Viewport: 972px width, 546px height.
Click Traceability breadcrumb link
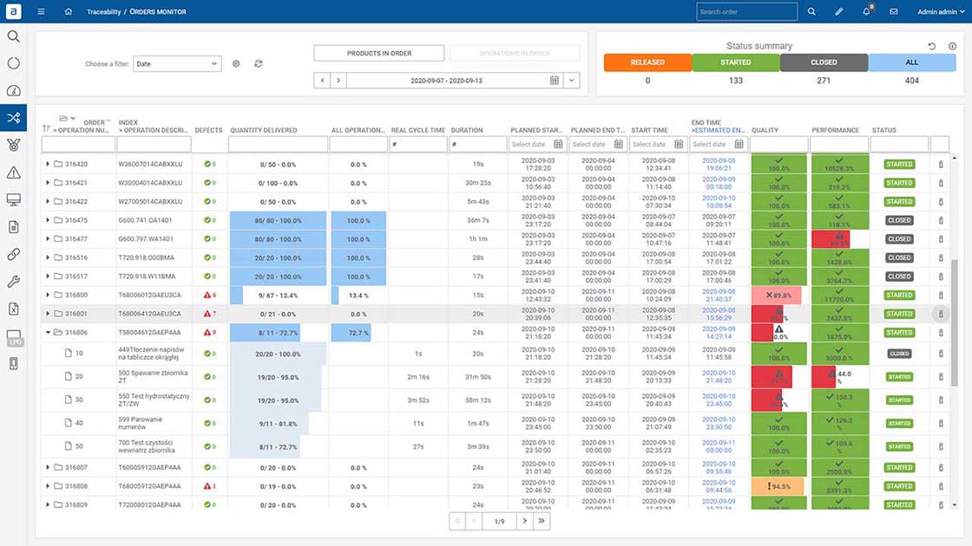tap(103, 12)
